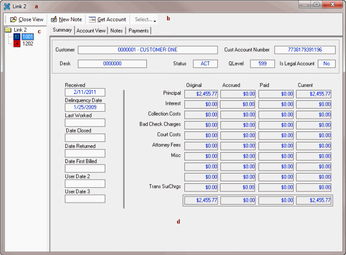346x255 pixels.
Task: Select the Summary tab
Action: [x=62, y=30]
